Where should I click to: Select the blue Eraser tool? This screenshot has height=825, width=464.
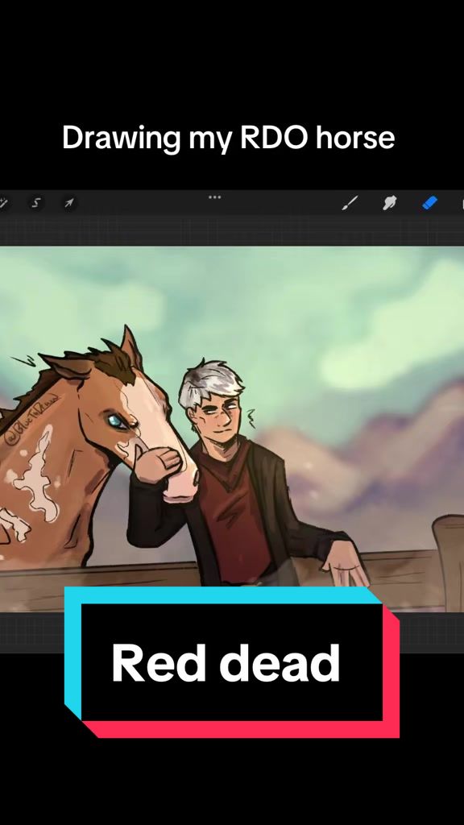coord(430,202)
